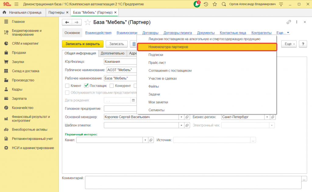Open the history clock icon
Image resolution: width=312 pixels, height=192 pixels.
point(206,4)
